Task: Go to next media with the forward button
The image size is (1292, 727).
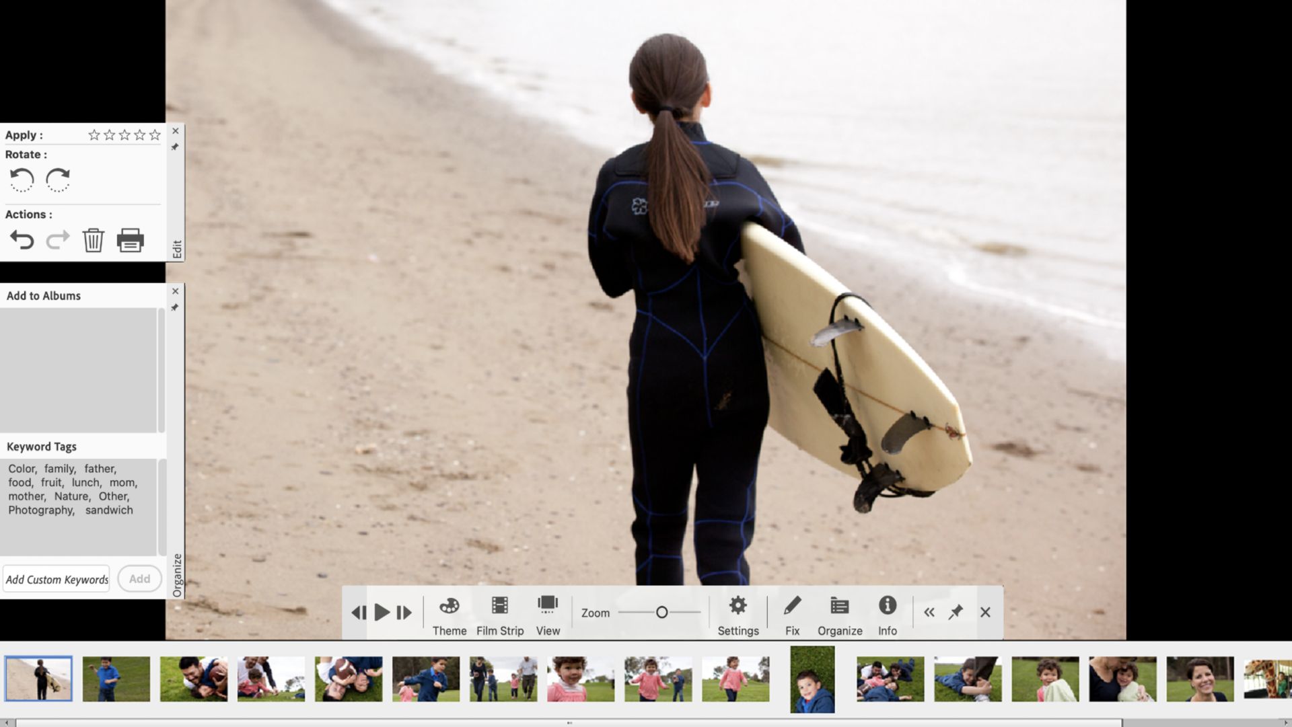Action: click(404, 612)
